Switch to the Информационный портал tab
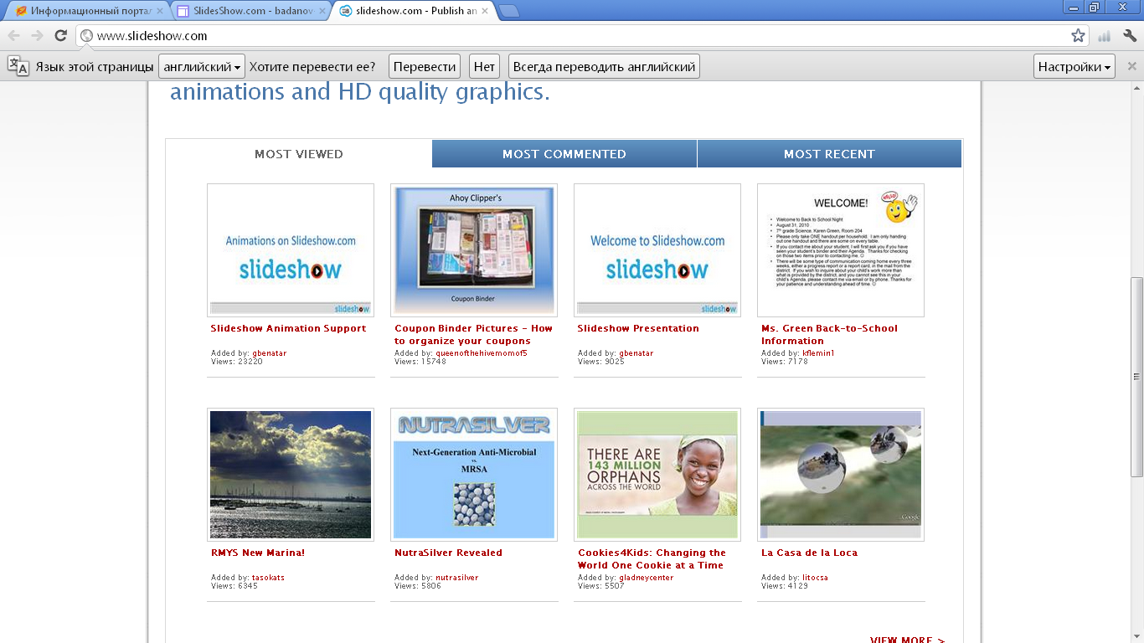Viewport: 1144px width, 643px height. click(90, 12)
